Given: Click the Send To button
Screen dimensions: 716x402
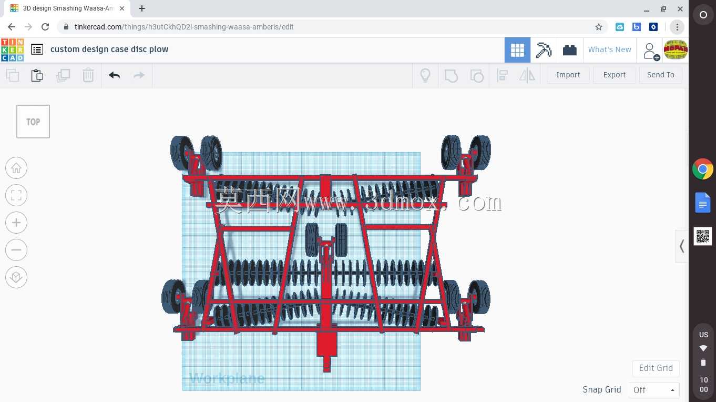Looking at the screenshot, I should (x=661, y=75).
